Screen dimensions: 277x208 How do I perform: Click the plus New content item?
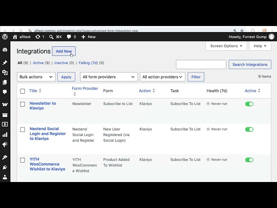pos(88,37)
